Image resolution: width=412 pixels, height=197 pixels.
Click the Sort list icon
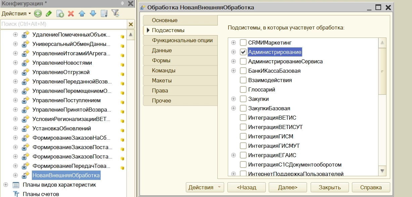click(104, 14)
